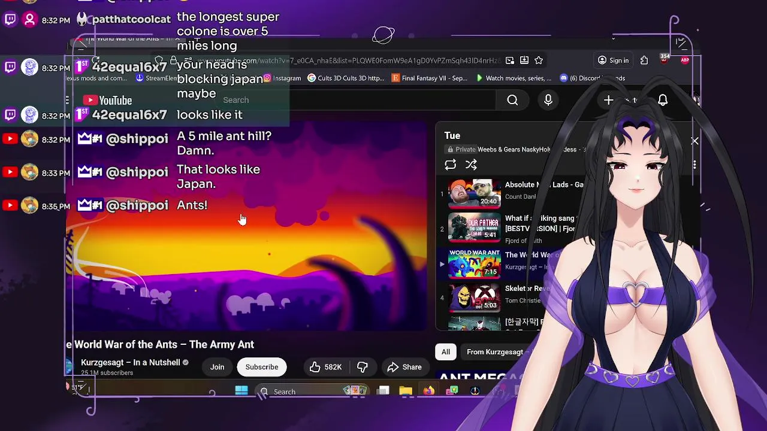Open Firefox icon on the taskbar

coord(428,391)
